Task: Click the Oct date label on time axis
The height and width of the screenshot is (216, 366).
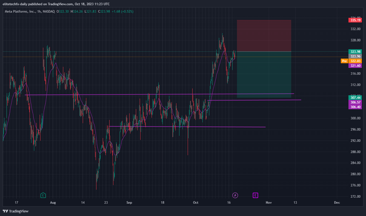Action: [x=196, y=203]
